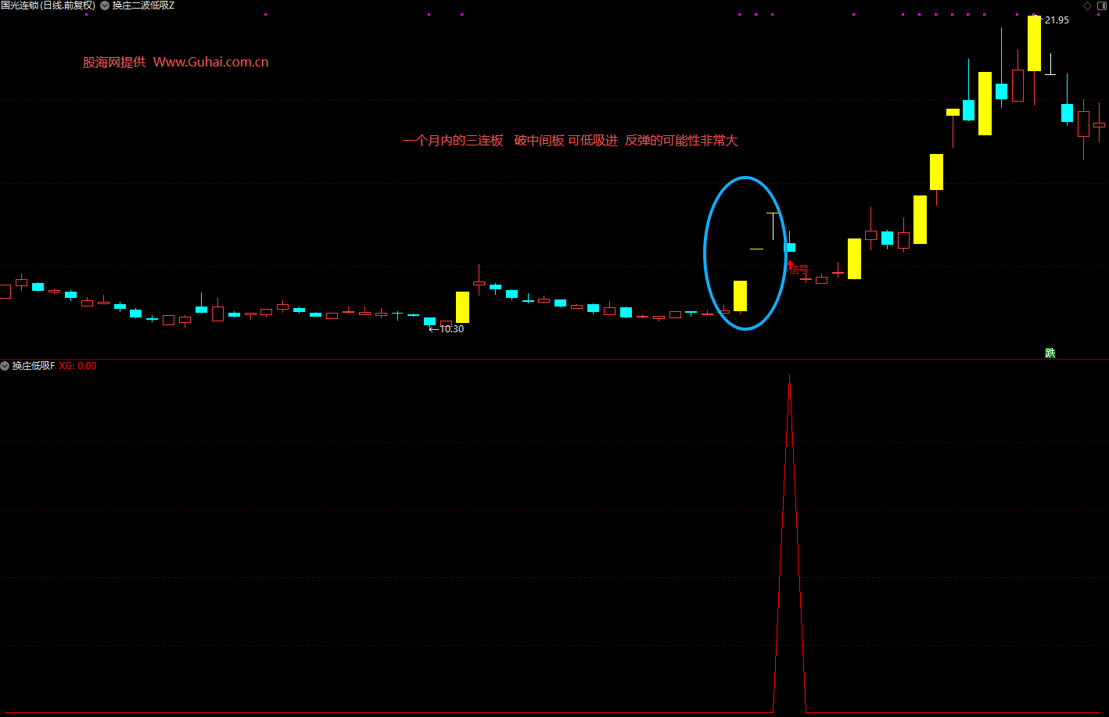The height and width of the screenshot is (717, 1109).
Task: Click the diamond icon at top right
Action: [x=1087, y=5]
